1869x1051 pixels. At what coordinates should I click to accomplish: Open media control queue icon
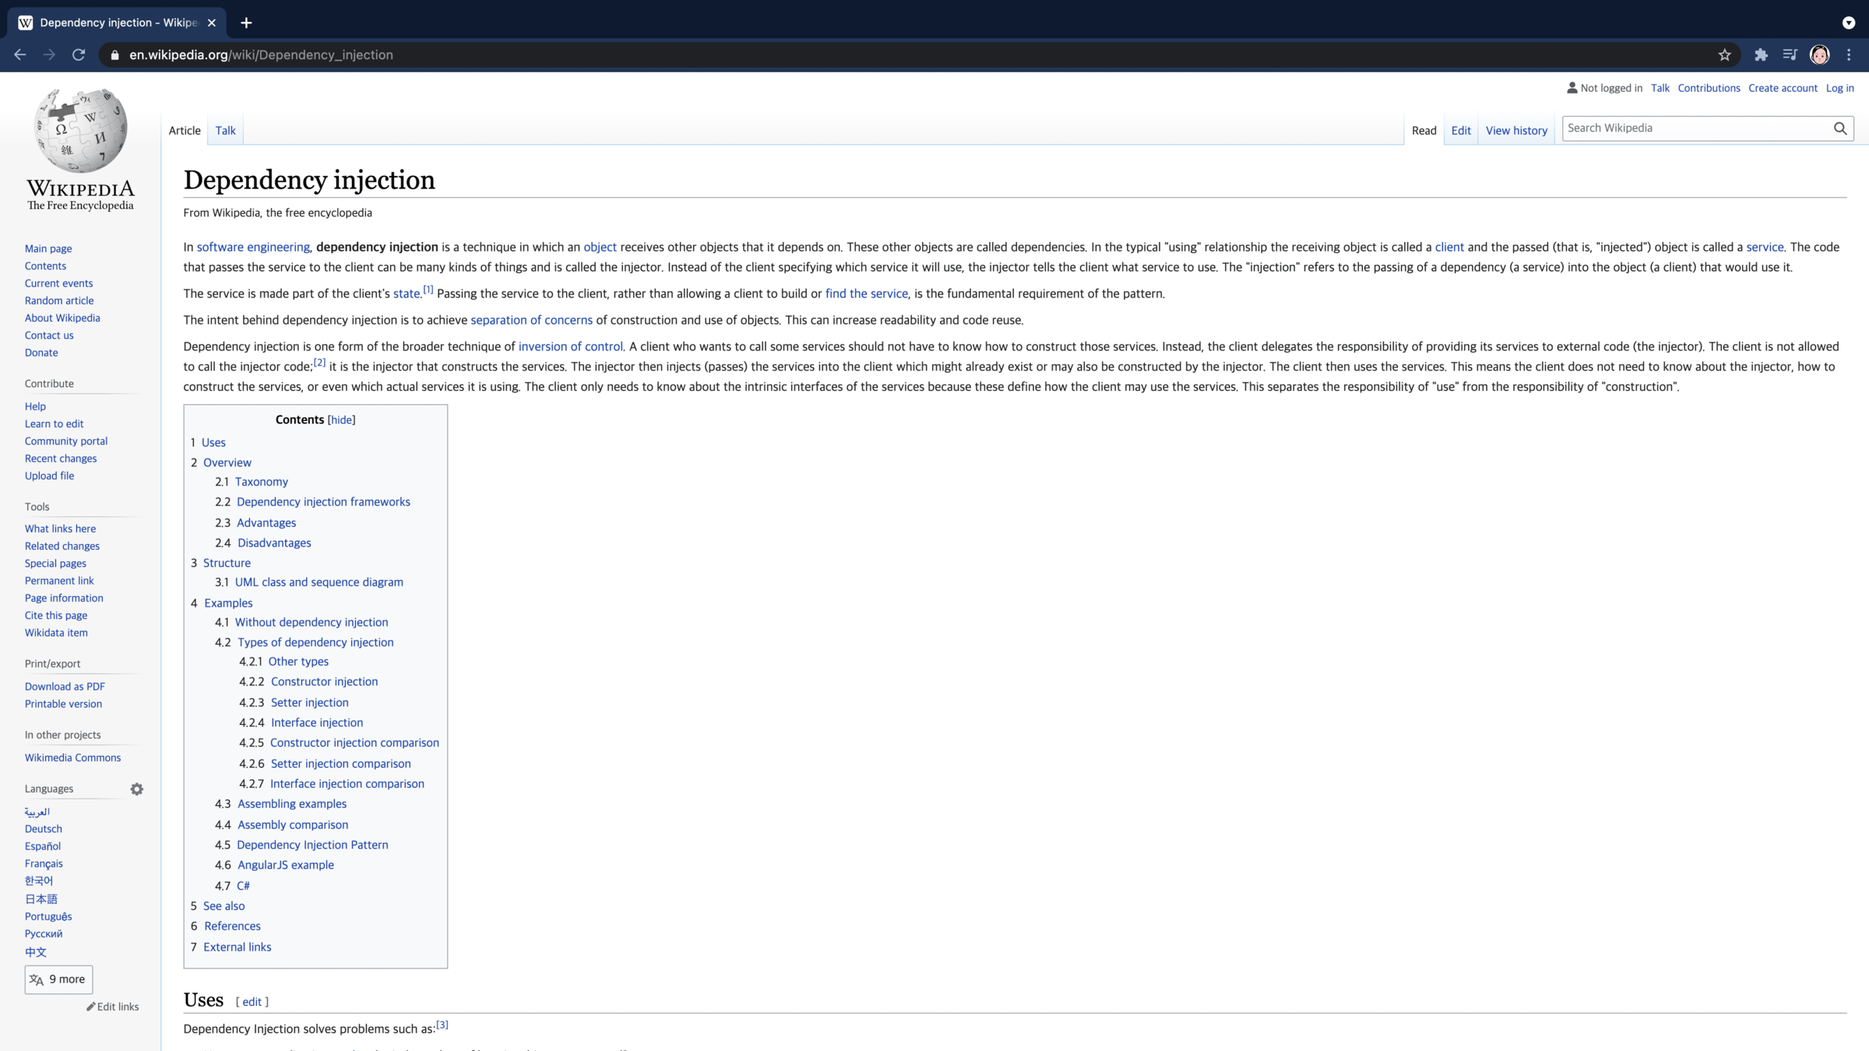(1790, 54)
